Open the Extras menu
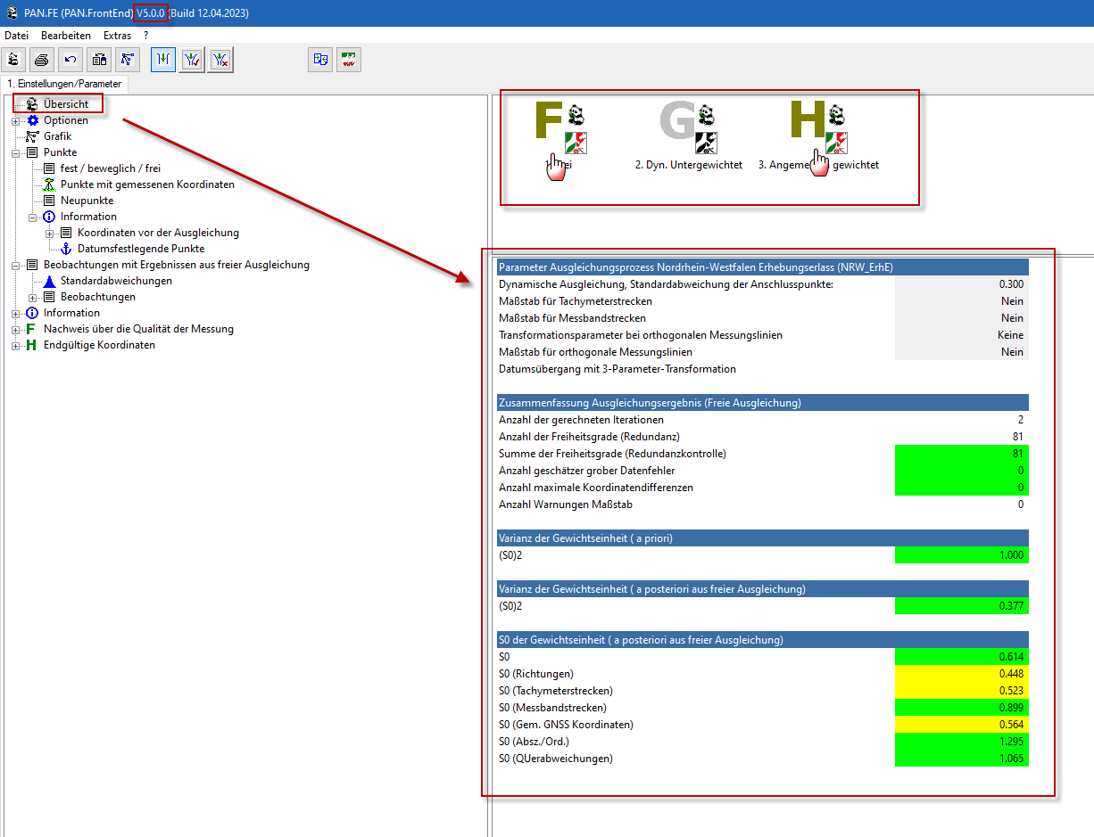The height and width of the screenshot is (837, 1094). tap(117, 36)
